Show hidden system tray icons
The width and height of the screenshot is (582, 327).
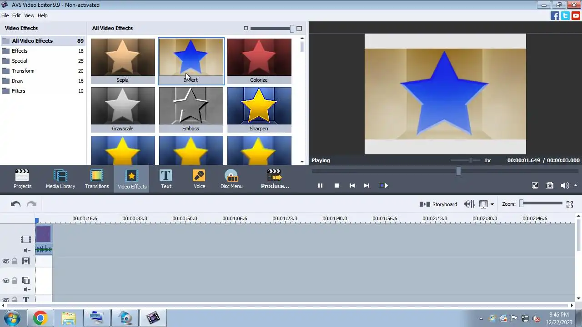(481, 318)
